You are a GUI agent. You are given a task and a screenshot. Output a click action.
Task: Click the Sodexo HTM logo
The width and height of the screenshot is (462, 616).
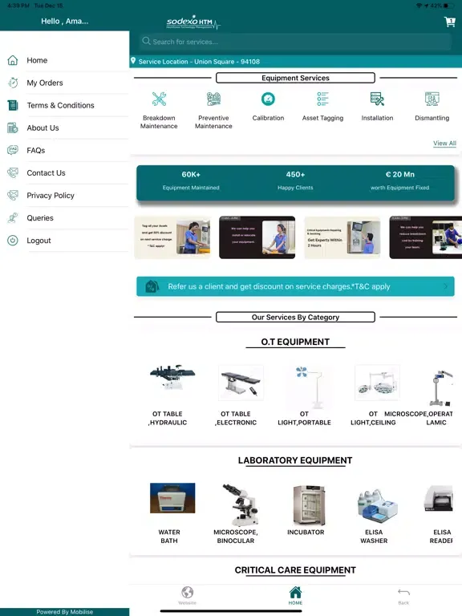[193, 22]
